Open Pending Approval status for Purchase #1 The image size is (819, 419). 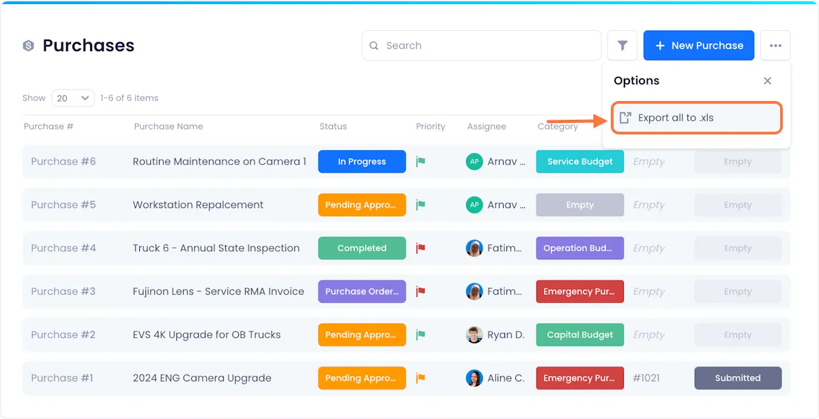[x=362, y=378]
